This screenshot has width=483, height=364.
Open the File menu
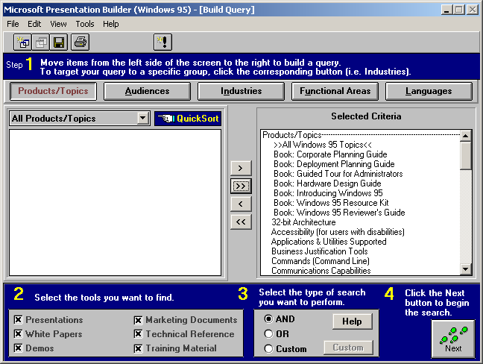pyautogui.click(x=13, y=24)
